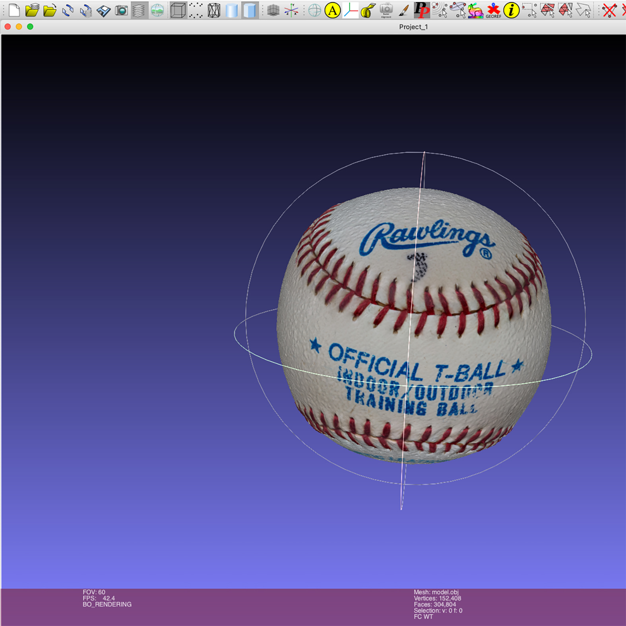This screenshot has height=626, width=626.
Task: Select the Z-painting brush tool
Action: tap(404, 10)
